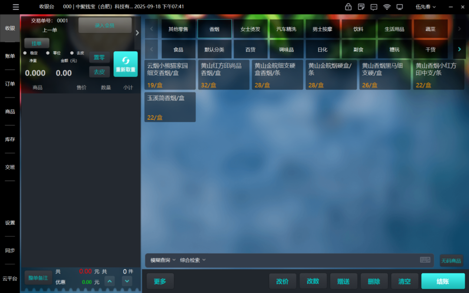The image size is (469, 293).
Task: Click the Wi-Fi network status icon
Action: 386,7
